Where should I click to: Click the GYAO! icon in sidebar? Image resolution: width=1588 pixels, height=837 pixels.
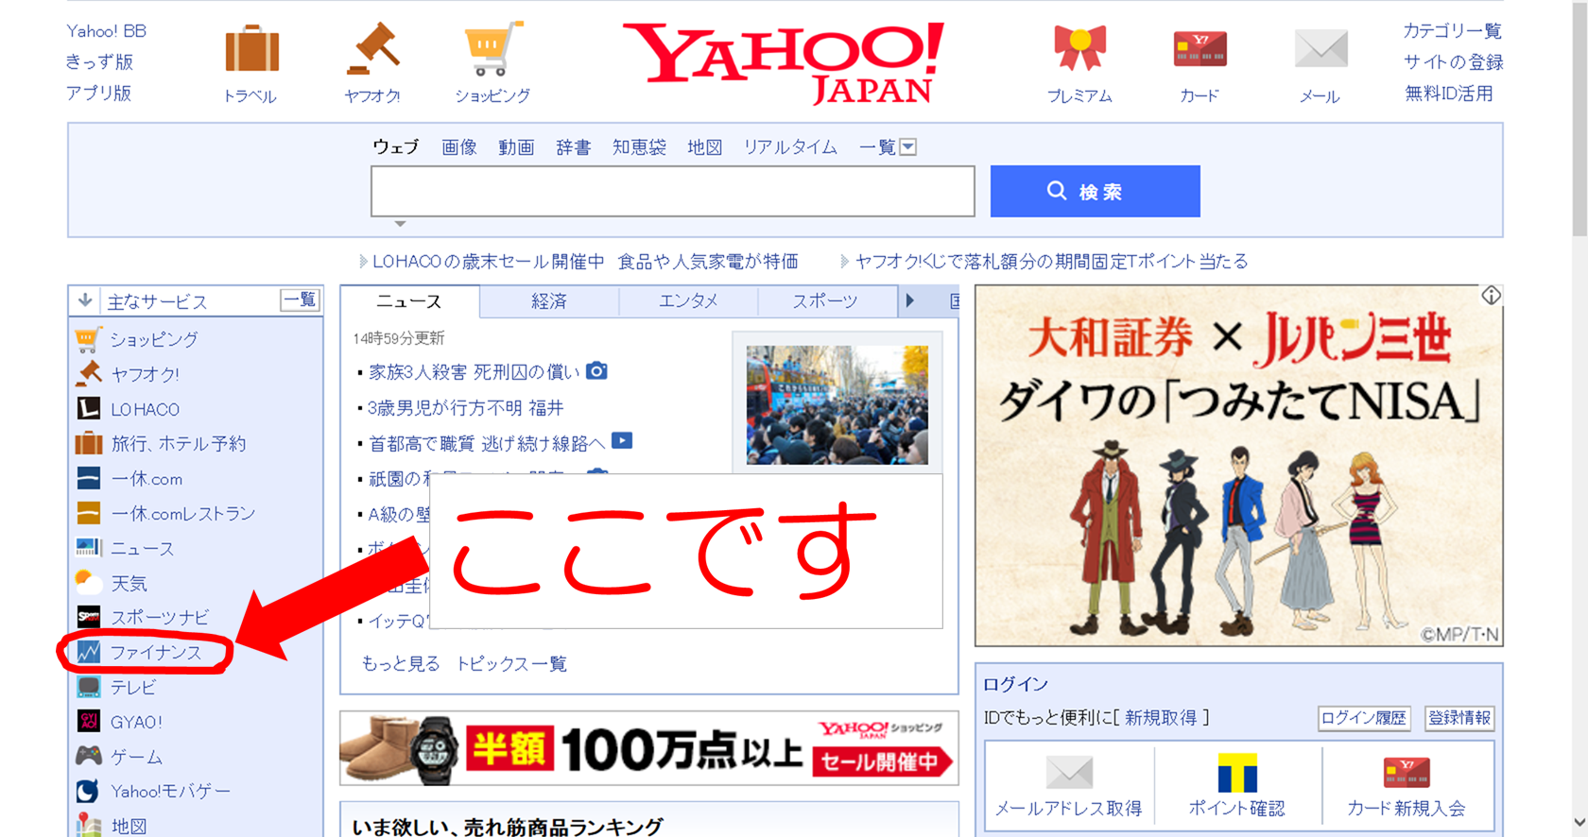tap(88, 722)
